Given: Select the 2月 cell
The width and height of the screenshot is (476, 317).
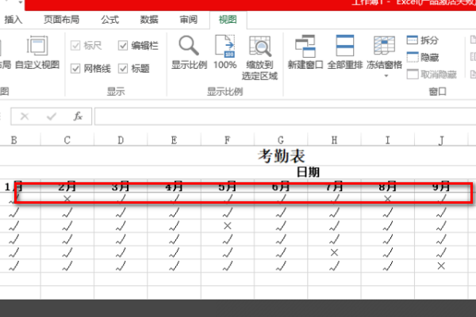Looking at the screenshot, I should pyautogui.click(x=67, y=186).
